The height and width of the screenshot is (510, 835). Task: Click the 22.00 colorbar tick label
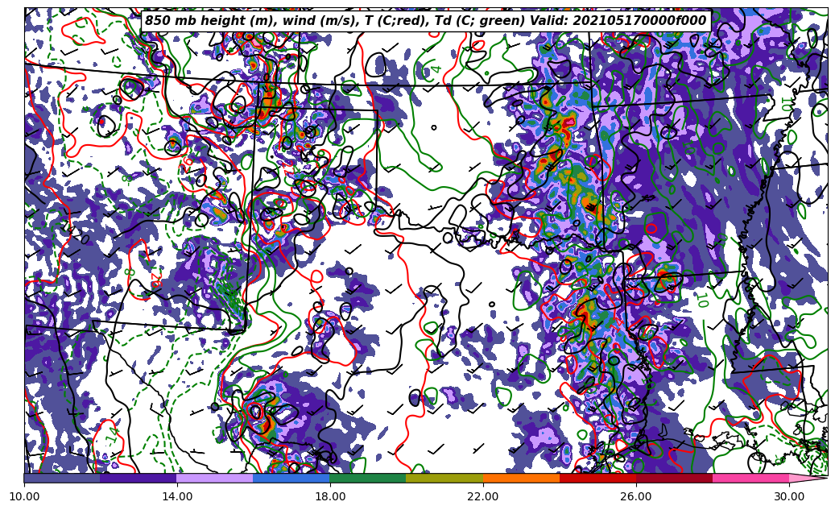483,496
